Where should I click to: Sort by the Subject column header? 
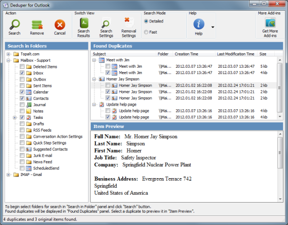(123, 54)
